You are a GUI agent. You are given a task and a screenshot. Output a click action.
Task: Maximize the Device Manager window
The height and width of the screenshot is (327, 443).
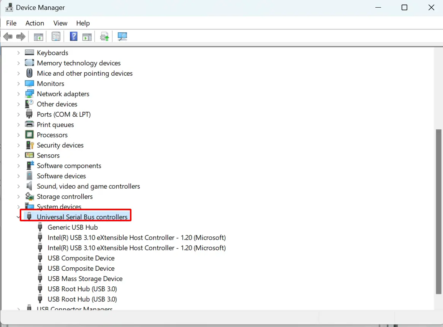(404, 8)
